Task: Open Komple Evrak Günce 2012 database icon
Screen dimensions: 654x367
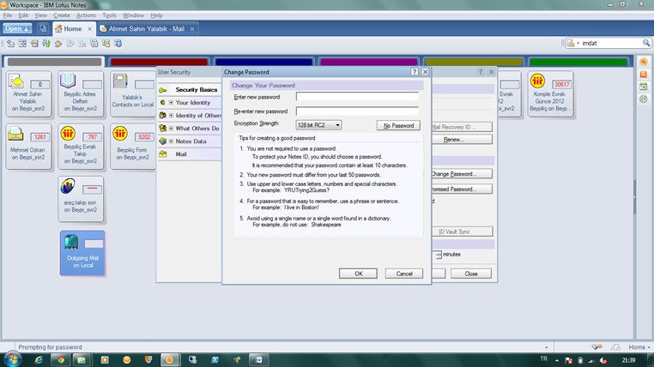Action: pos(550,93)
